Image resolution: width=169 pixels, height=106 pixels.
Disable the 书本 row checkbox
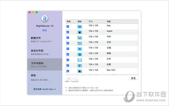[x=68, y=38]
